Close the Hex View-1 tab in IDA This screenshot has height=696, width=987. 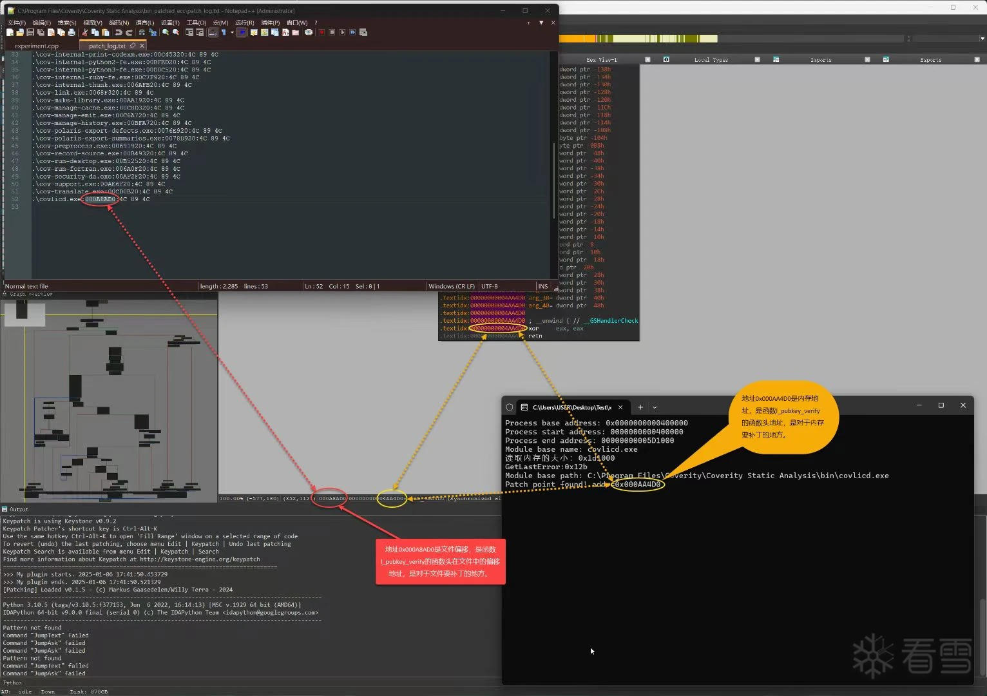click(647, 59)
